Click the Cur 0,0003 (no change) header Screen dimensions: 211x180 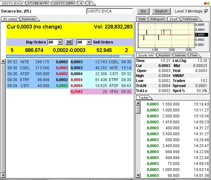point(34,27)
